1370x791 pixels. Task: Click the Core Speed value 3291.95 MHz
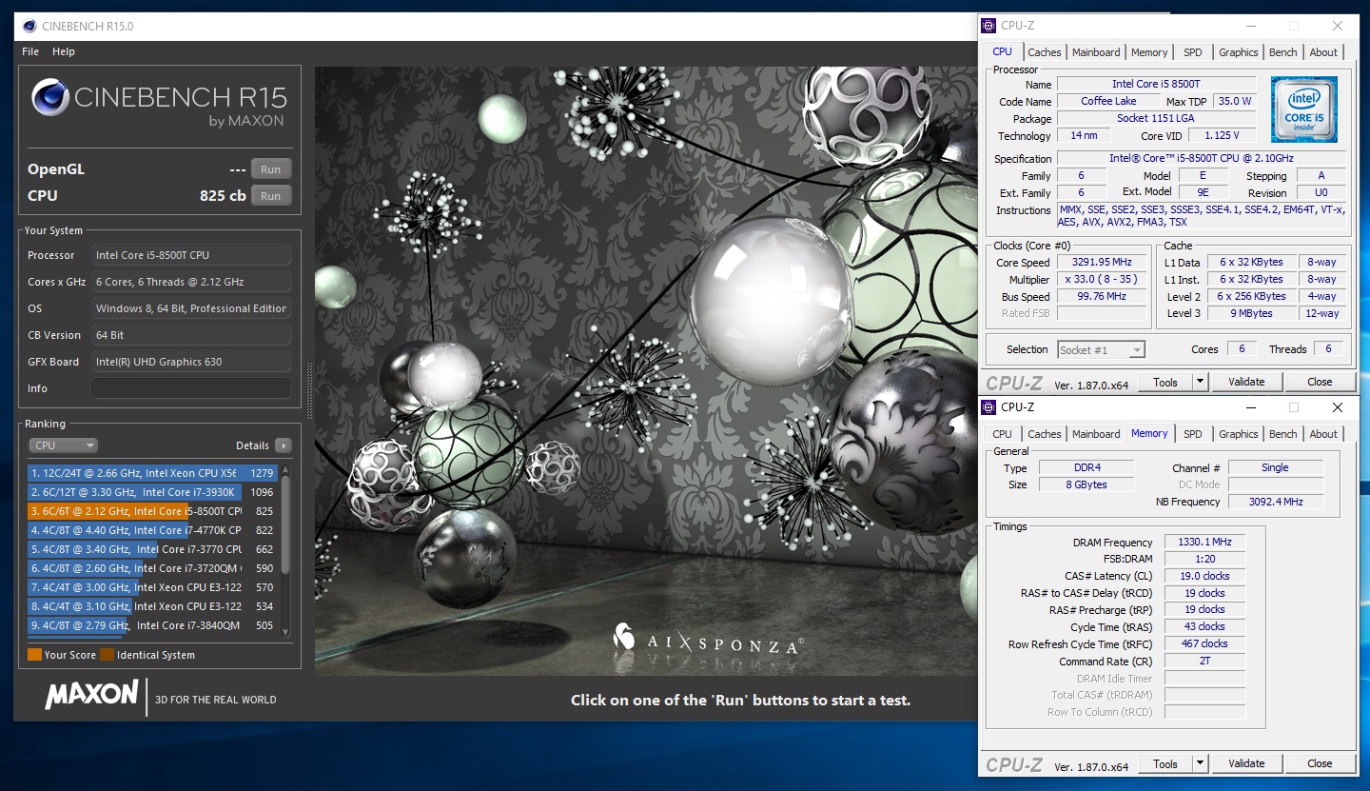click(1102, 263)
